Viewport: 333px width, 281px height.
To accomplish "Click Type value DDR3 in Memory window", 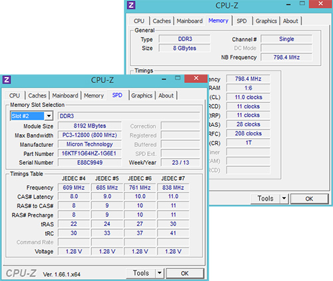I will coord(184,39).
